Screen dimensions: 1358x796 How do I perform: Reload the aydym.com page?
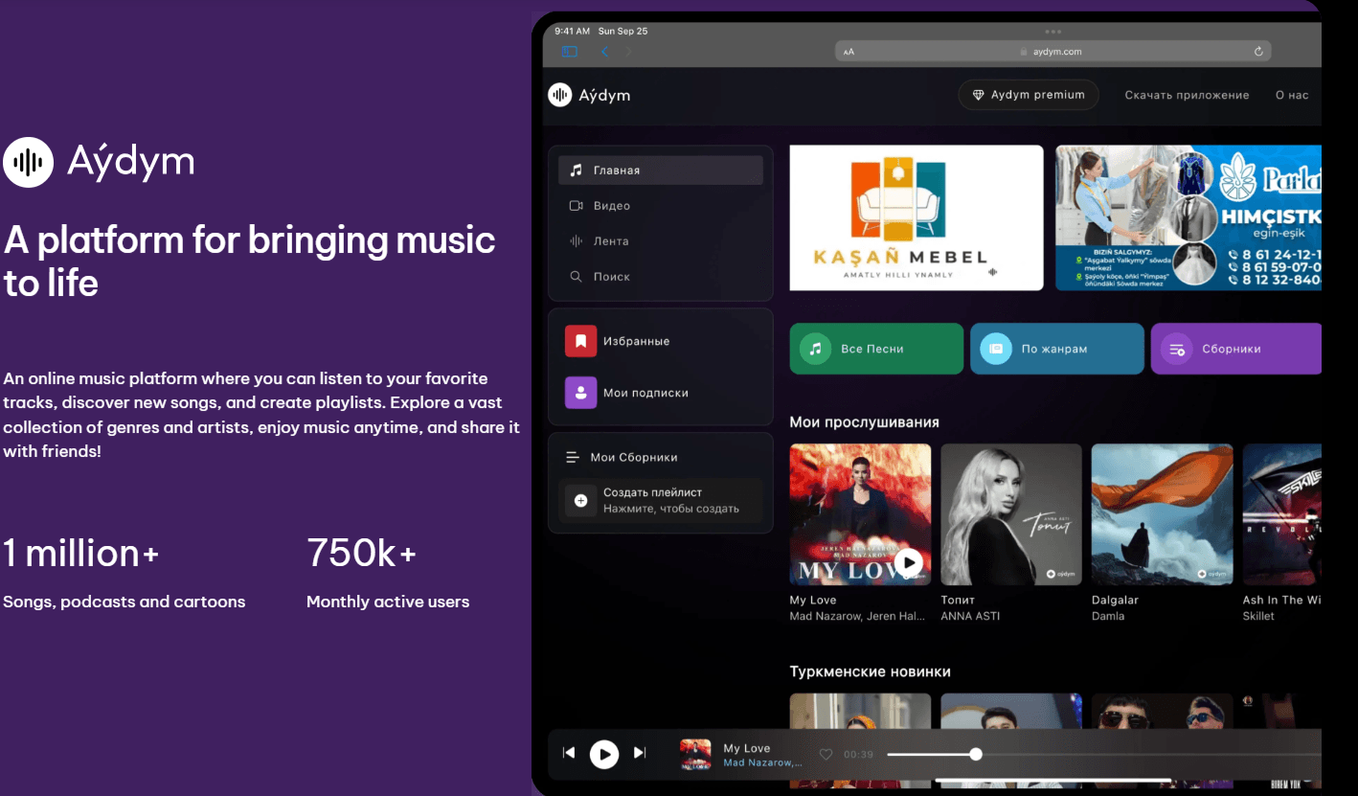click(1258, 52)
